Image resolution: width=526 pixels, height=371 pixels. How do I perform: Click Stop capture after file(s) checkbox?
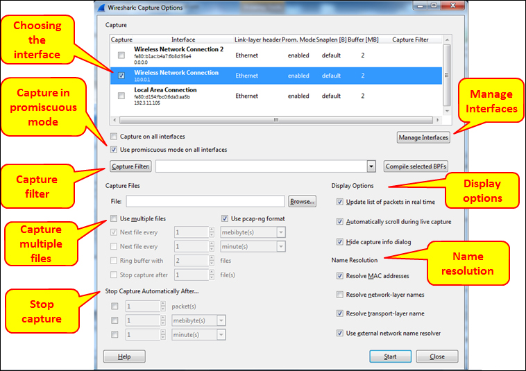tap(114, 275)
